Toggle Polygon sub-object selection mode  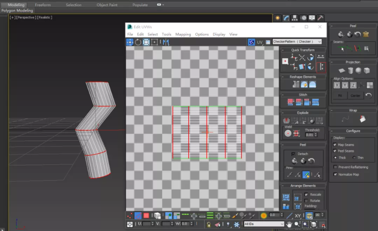pos(146,216)
